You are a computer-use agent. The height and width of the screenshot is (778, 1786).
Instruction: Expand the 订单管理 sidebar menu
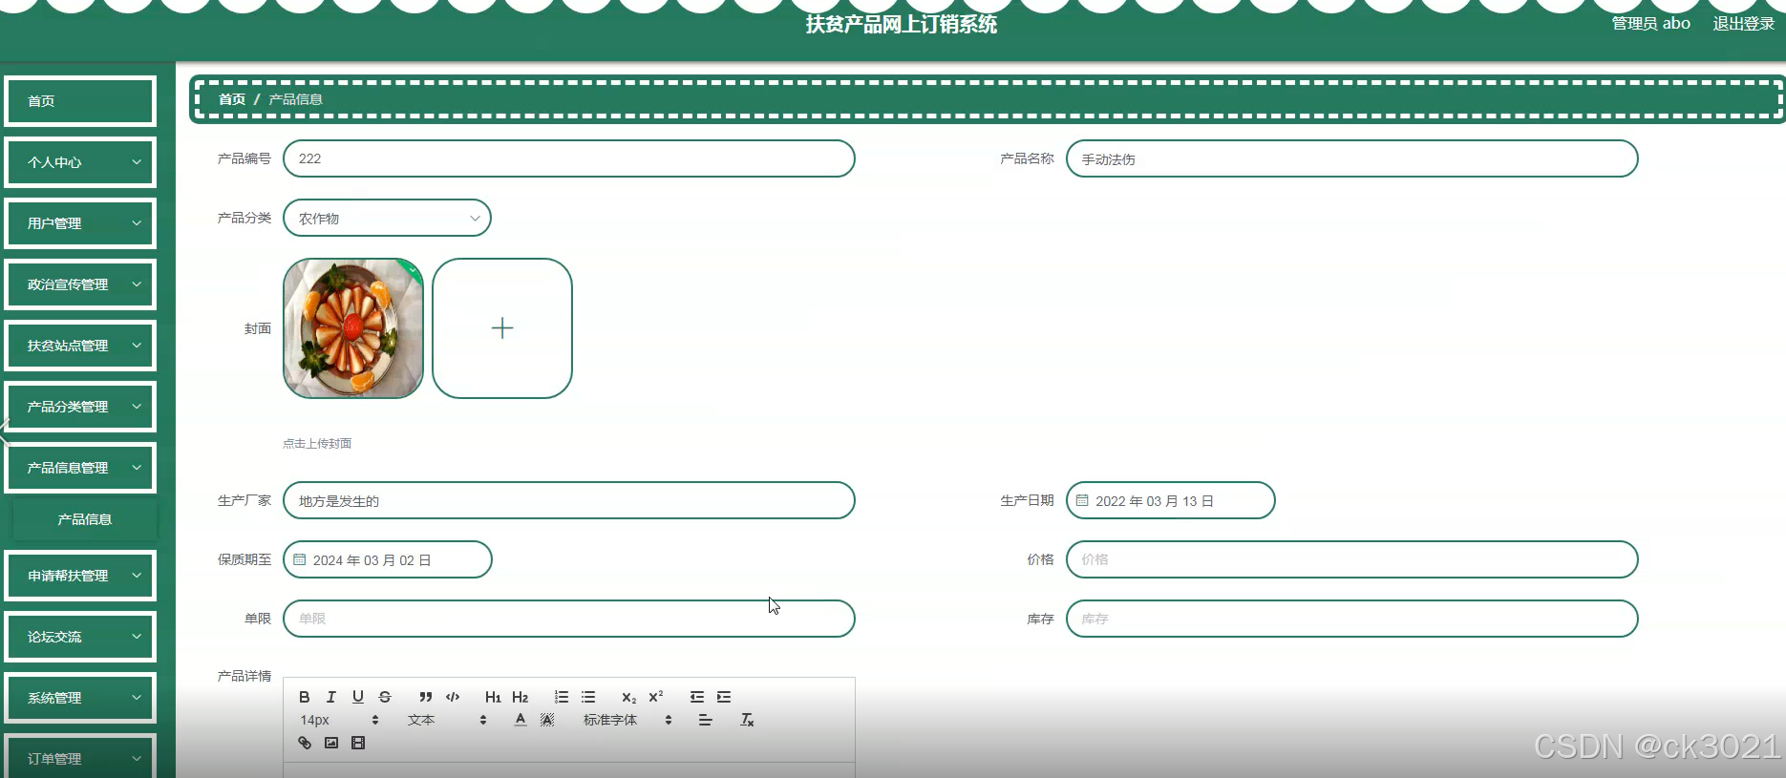(80, 758)
